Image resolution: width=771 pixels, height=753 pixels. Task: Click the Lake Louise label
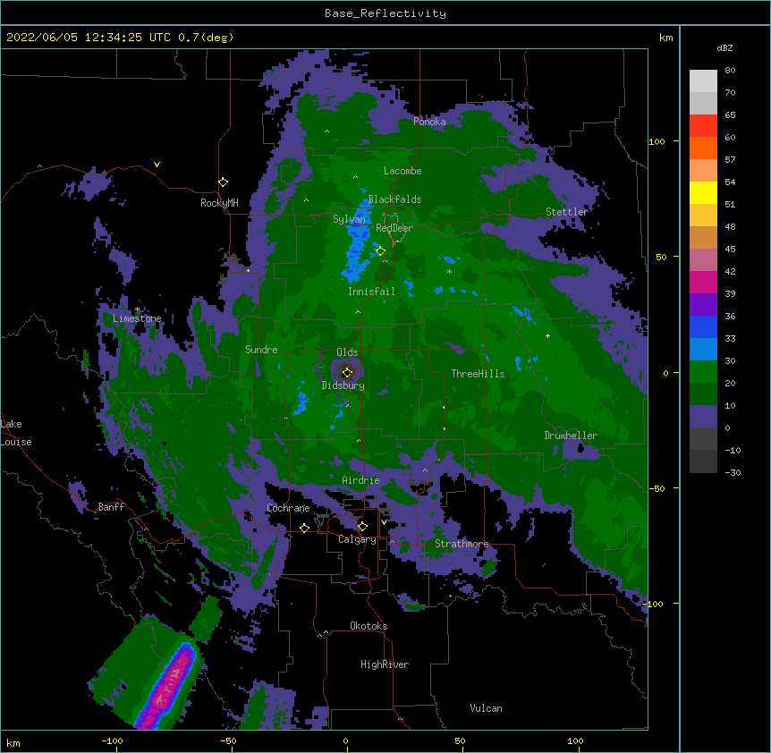[x=16, y=433]
